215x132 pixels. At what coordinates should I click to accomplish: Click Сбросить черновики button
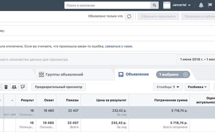(158, 16)
